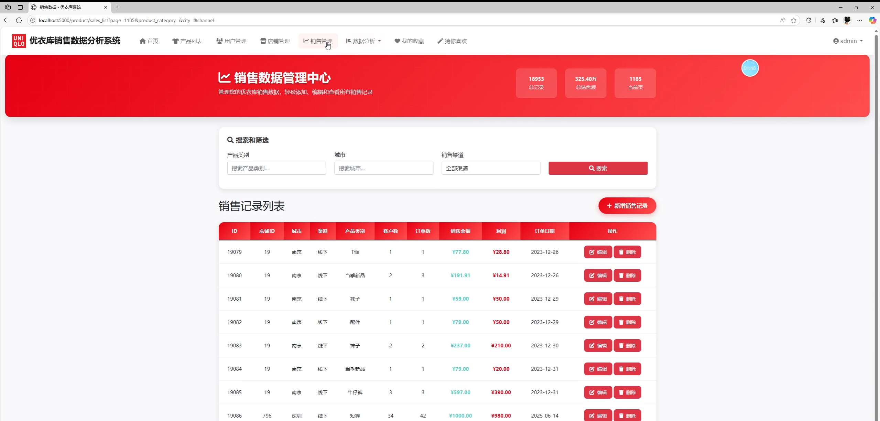Edit record 19083 with 编辑 button
The height and width of the screenshot is (421, 880).
point(598,346)
